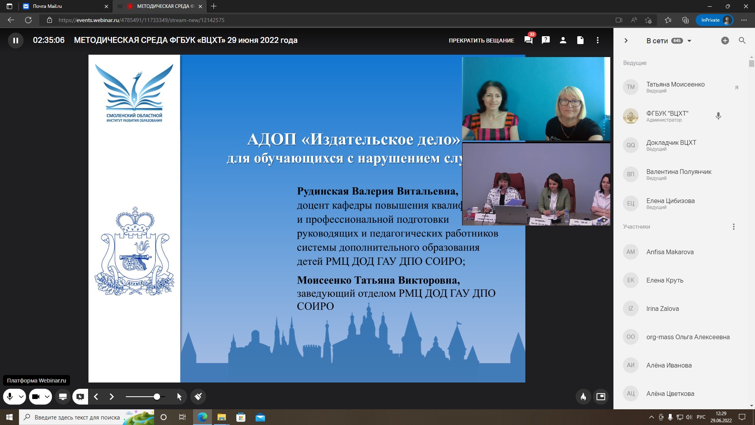Click the screen sharing monitor icon

coord(63,397)
